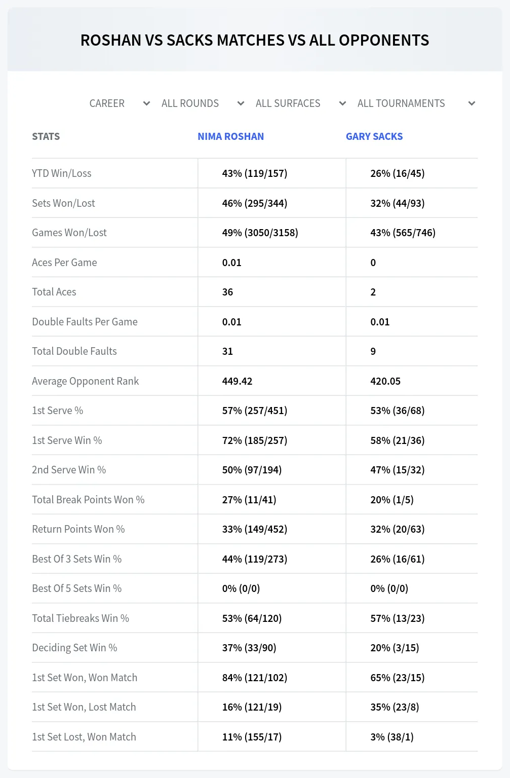
Task: Expand the ALL SURFACES filter
Action: pyautogui.click(x=301, y=103)
